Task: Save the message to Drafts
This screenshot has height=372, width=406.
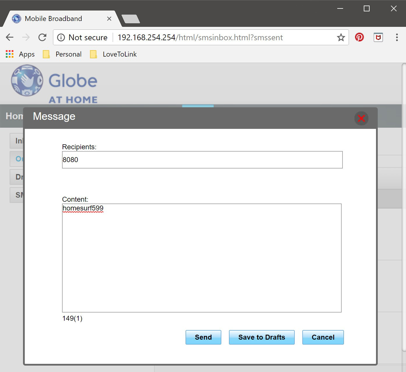Action: [261, 337]
